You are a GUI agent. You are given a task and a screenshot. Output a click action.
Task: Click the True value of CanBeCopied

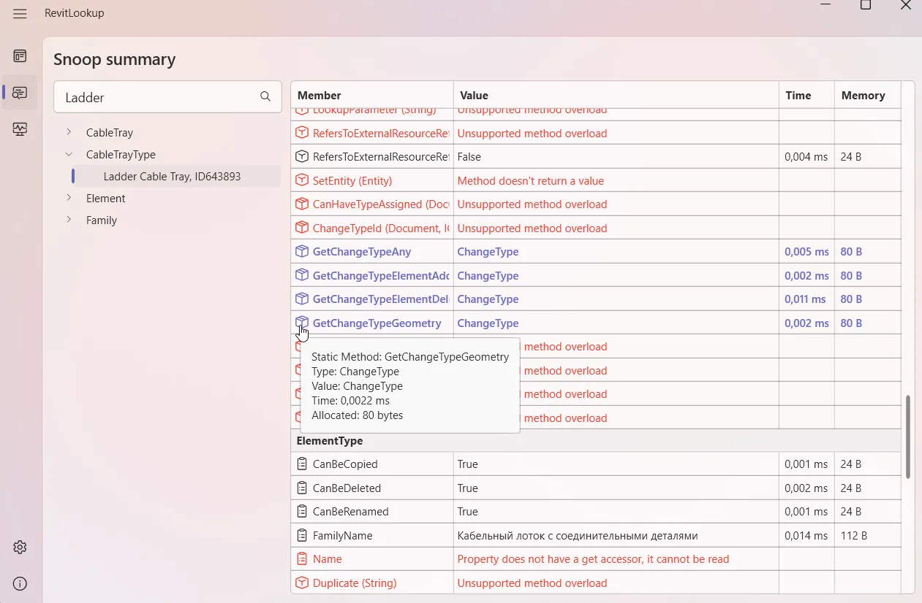[467, 464]
